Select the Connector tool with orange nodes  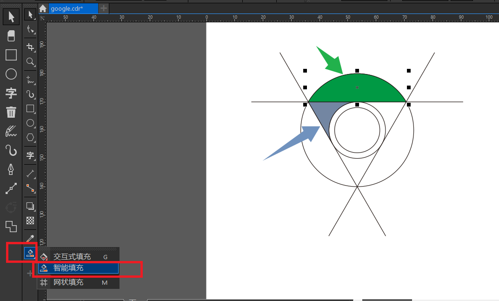tap(30, 188)
